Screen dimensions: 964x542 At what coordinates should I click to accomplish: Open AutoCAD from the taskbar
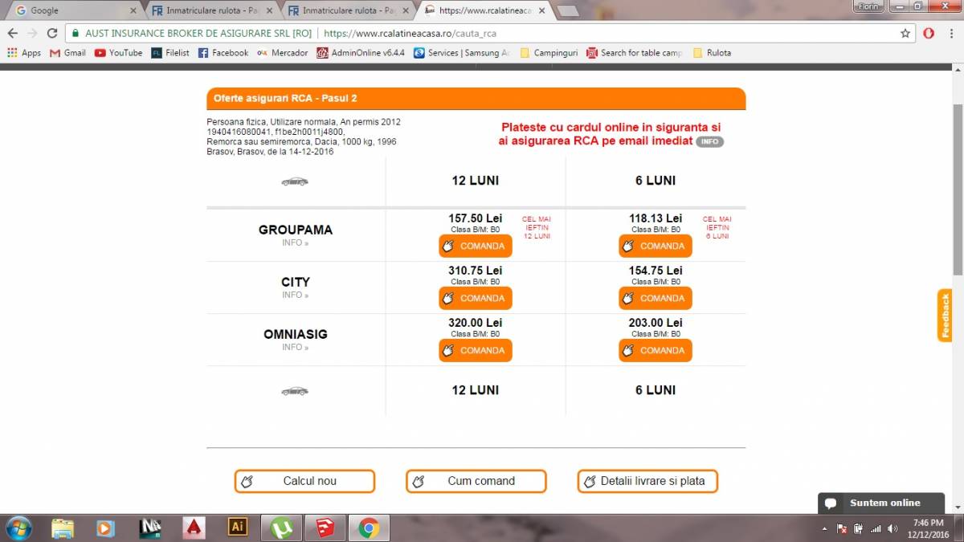pos(194,528)
